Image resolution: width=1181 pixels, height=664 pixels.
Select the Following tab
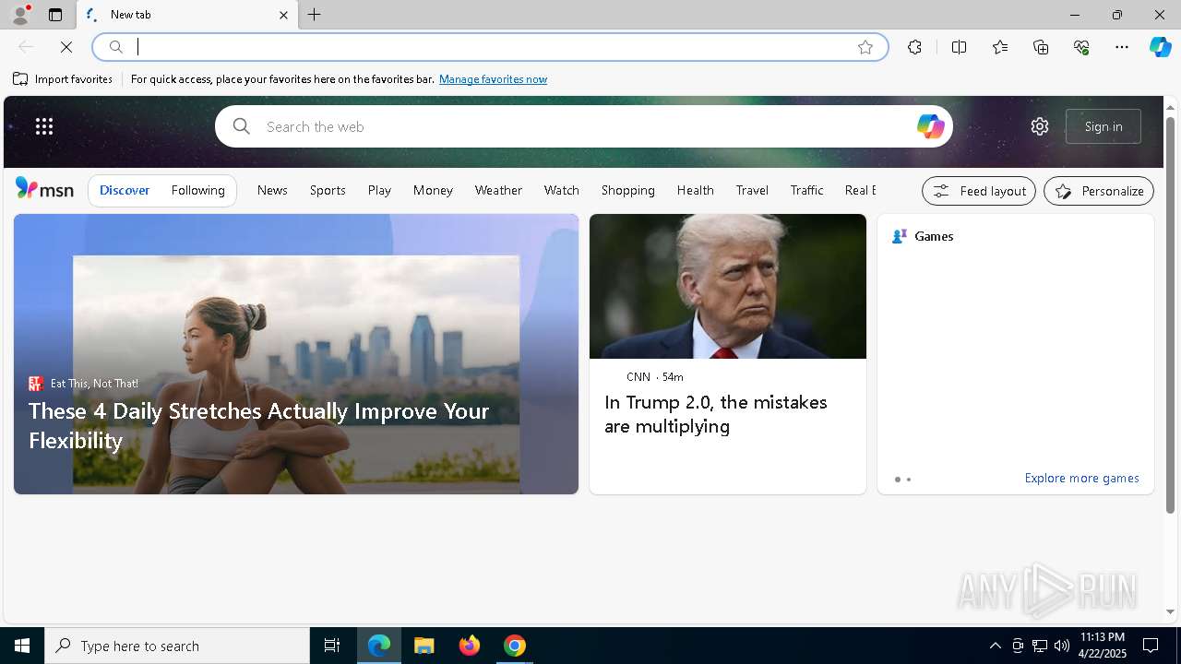pos(198,190)
